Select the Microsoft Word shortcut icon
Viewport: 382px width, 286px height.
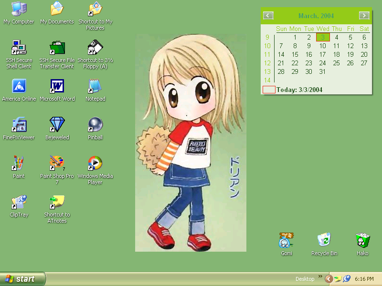tap(57, 86)
